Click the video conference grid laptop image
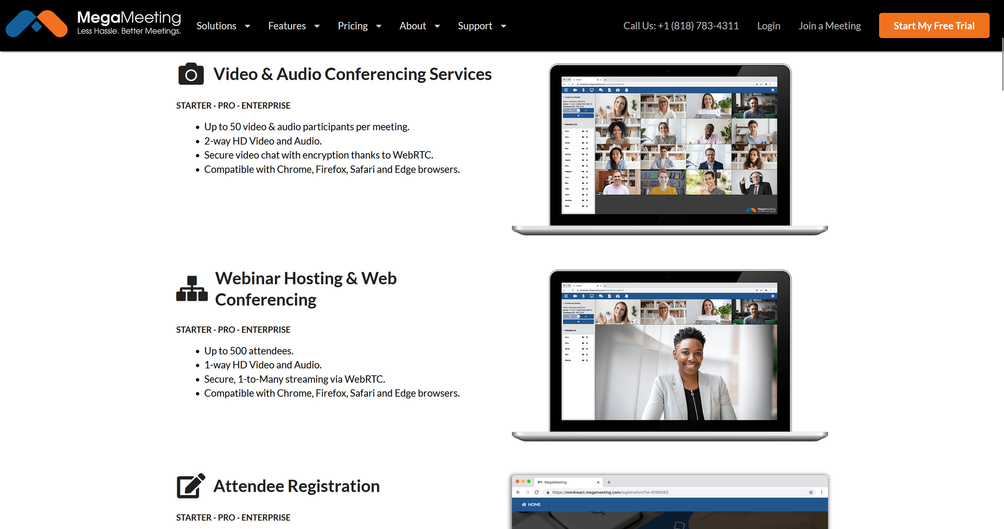 (669, 148)
